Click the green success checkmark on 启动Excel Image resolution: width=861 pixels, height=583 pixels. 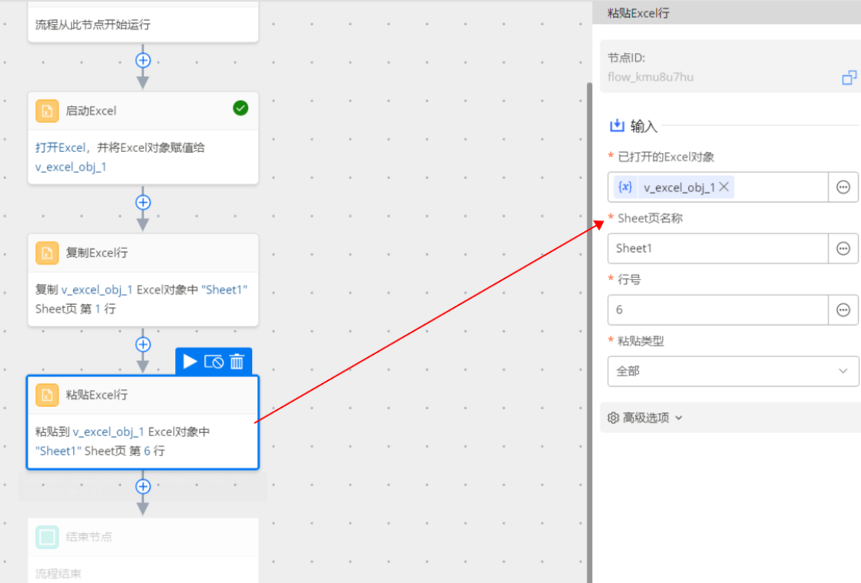[241, 108]
